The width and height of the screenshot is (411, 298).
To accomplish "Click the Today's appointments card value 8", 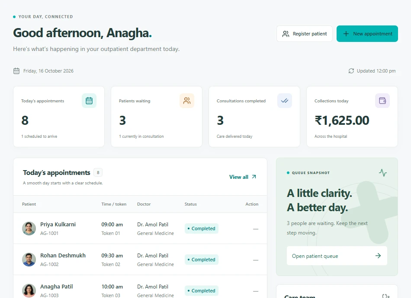I will pos(25,120).
